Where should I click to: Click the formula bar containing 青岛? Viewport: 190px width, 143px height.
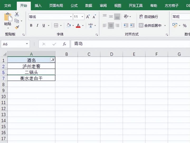coord(130,44)
